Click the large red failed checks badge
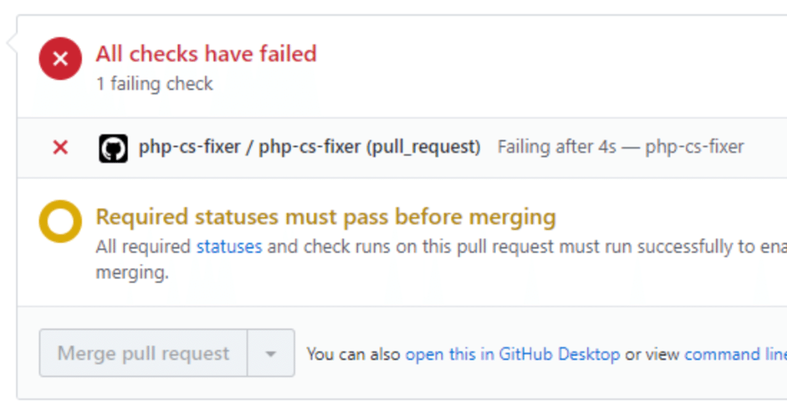The height and width of the screenshot is (411, 787). (x=60, y=58)
